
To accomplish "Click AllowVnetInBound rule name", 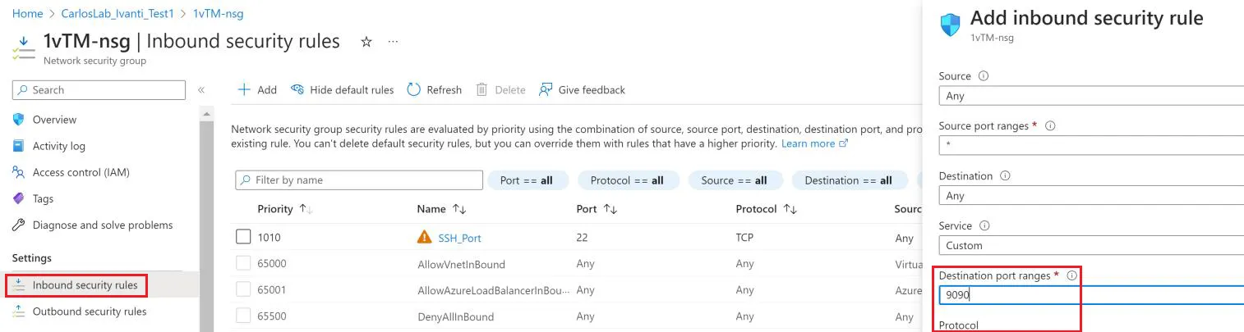I will [x=461, y=264].
